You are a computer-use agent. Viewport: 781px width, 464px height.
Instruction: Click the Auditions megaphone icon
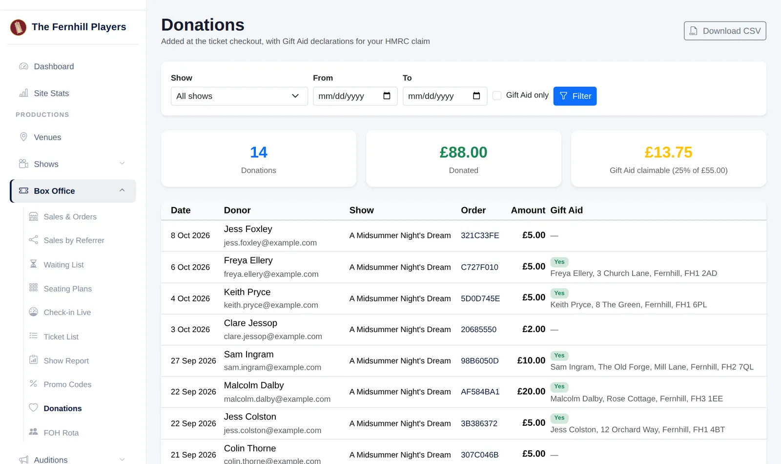(x=23, y=459)
